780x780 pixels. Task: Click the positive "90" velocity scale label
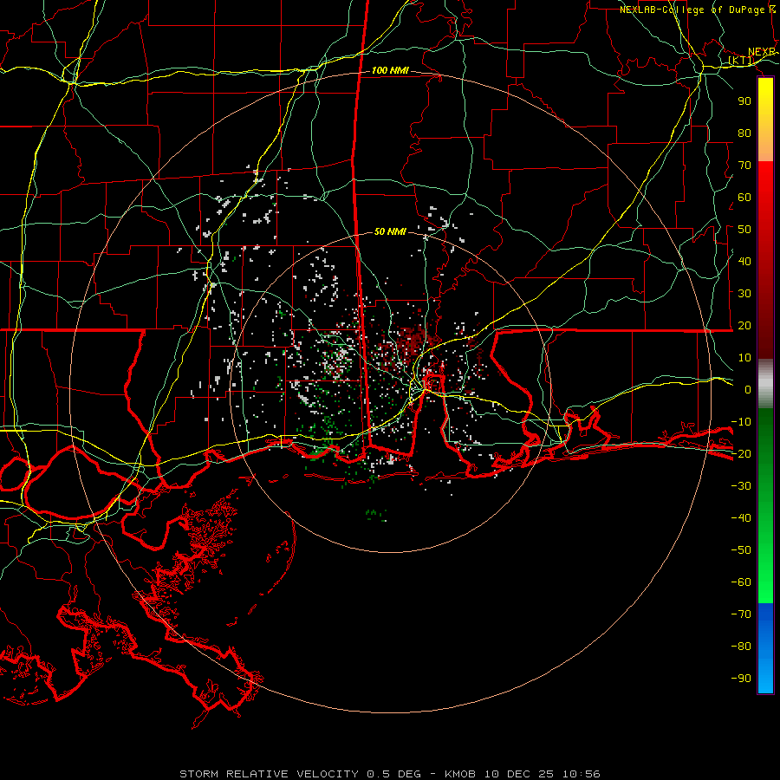(x=744, y=101)
